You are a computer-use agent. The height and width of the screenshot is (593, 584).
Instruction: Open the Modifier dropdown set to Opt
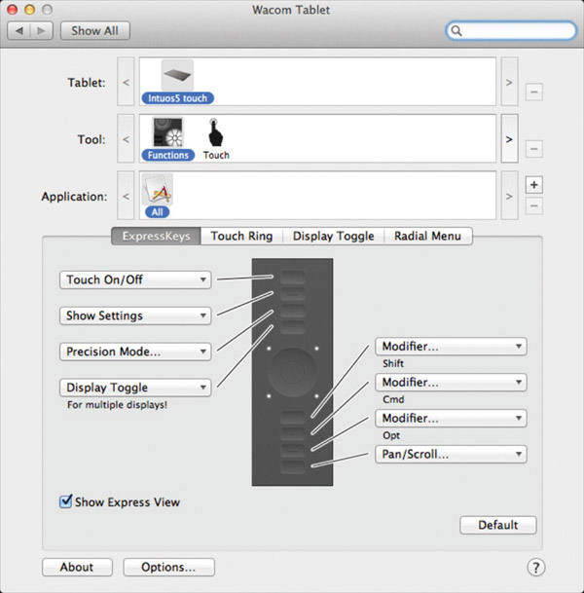click(x=451, y=419)
